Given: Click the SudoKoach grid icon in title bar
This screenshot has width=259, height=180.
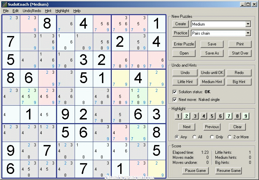Looking at the screenshot, I should pos(5,4).
